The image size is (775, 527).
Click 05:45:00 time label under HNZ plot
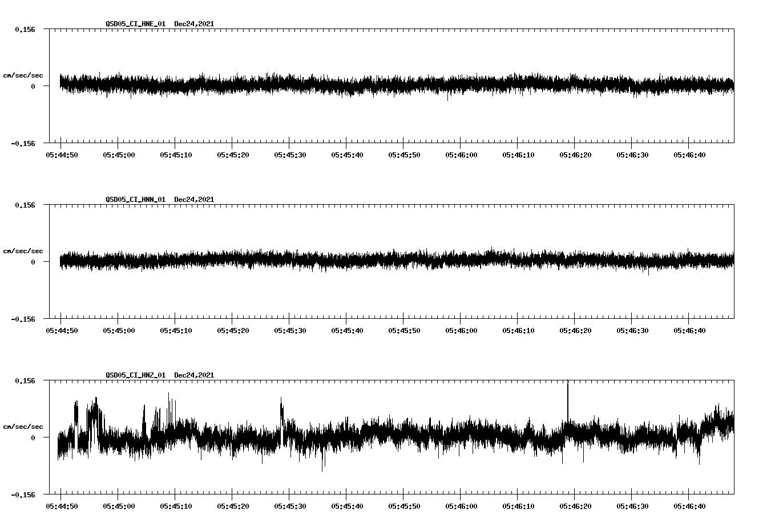(118, 506)
